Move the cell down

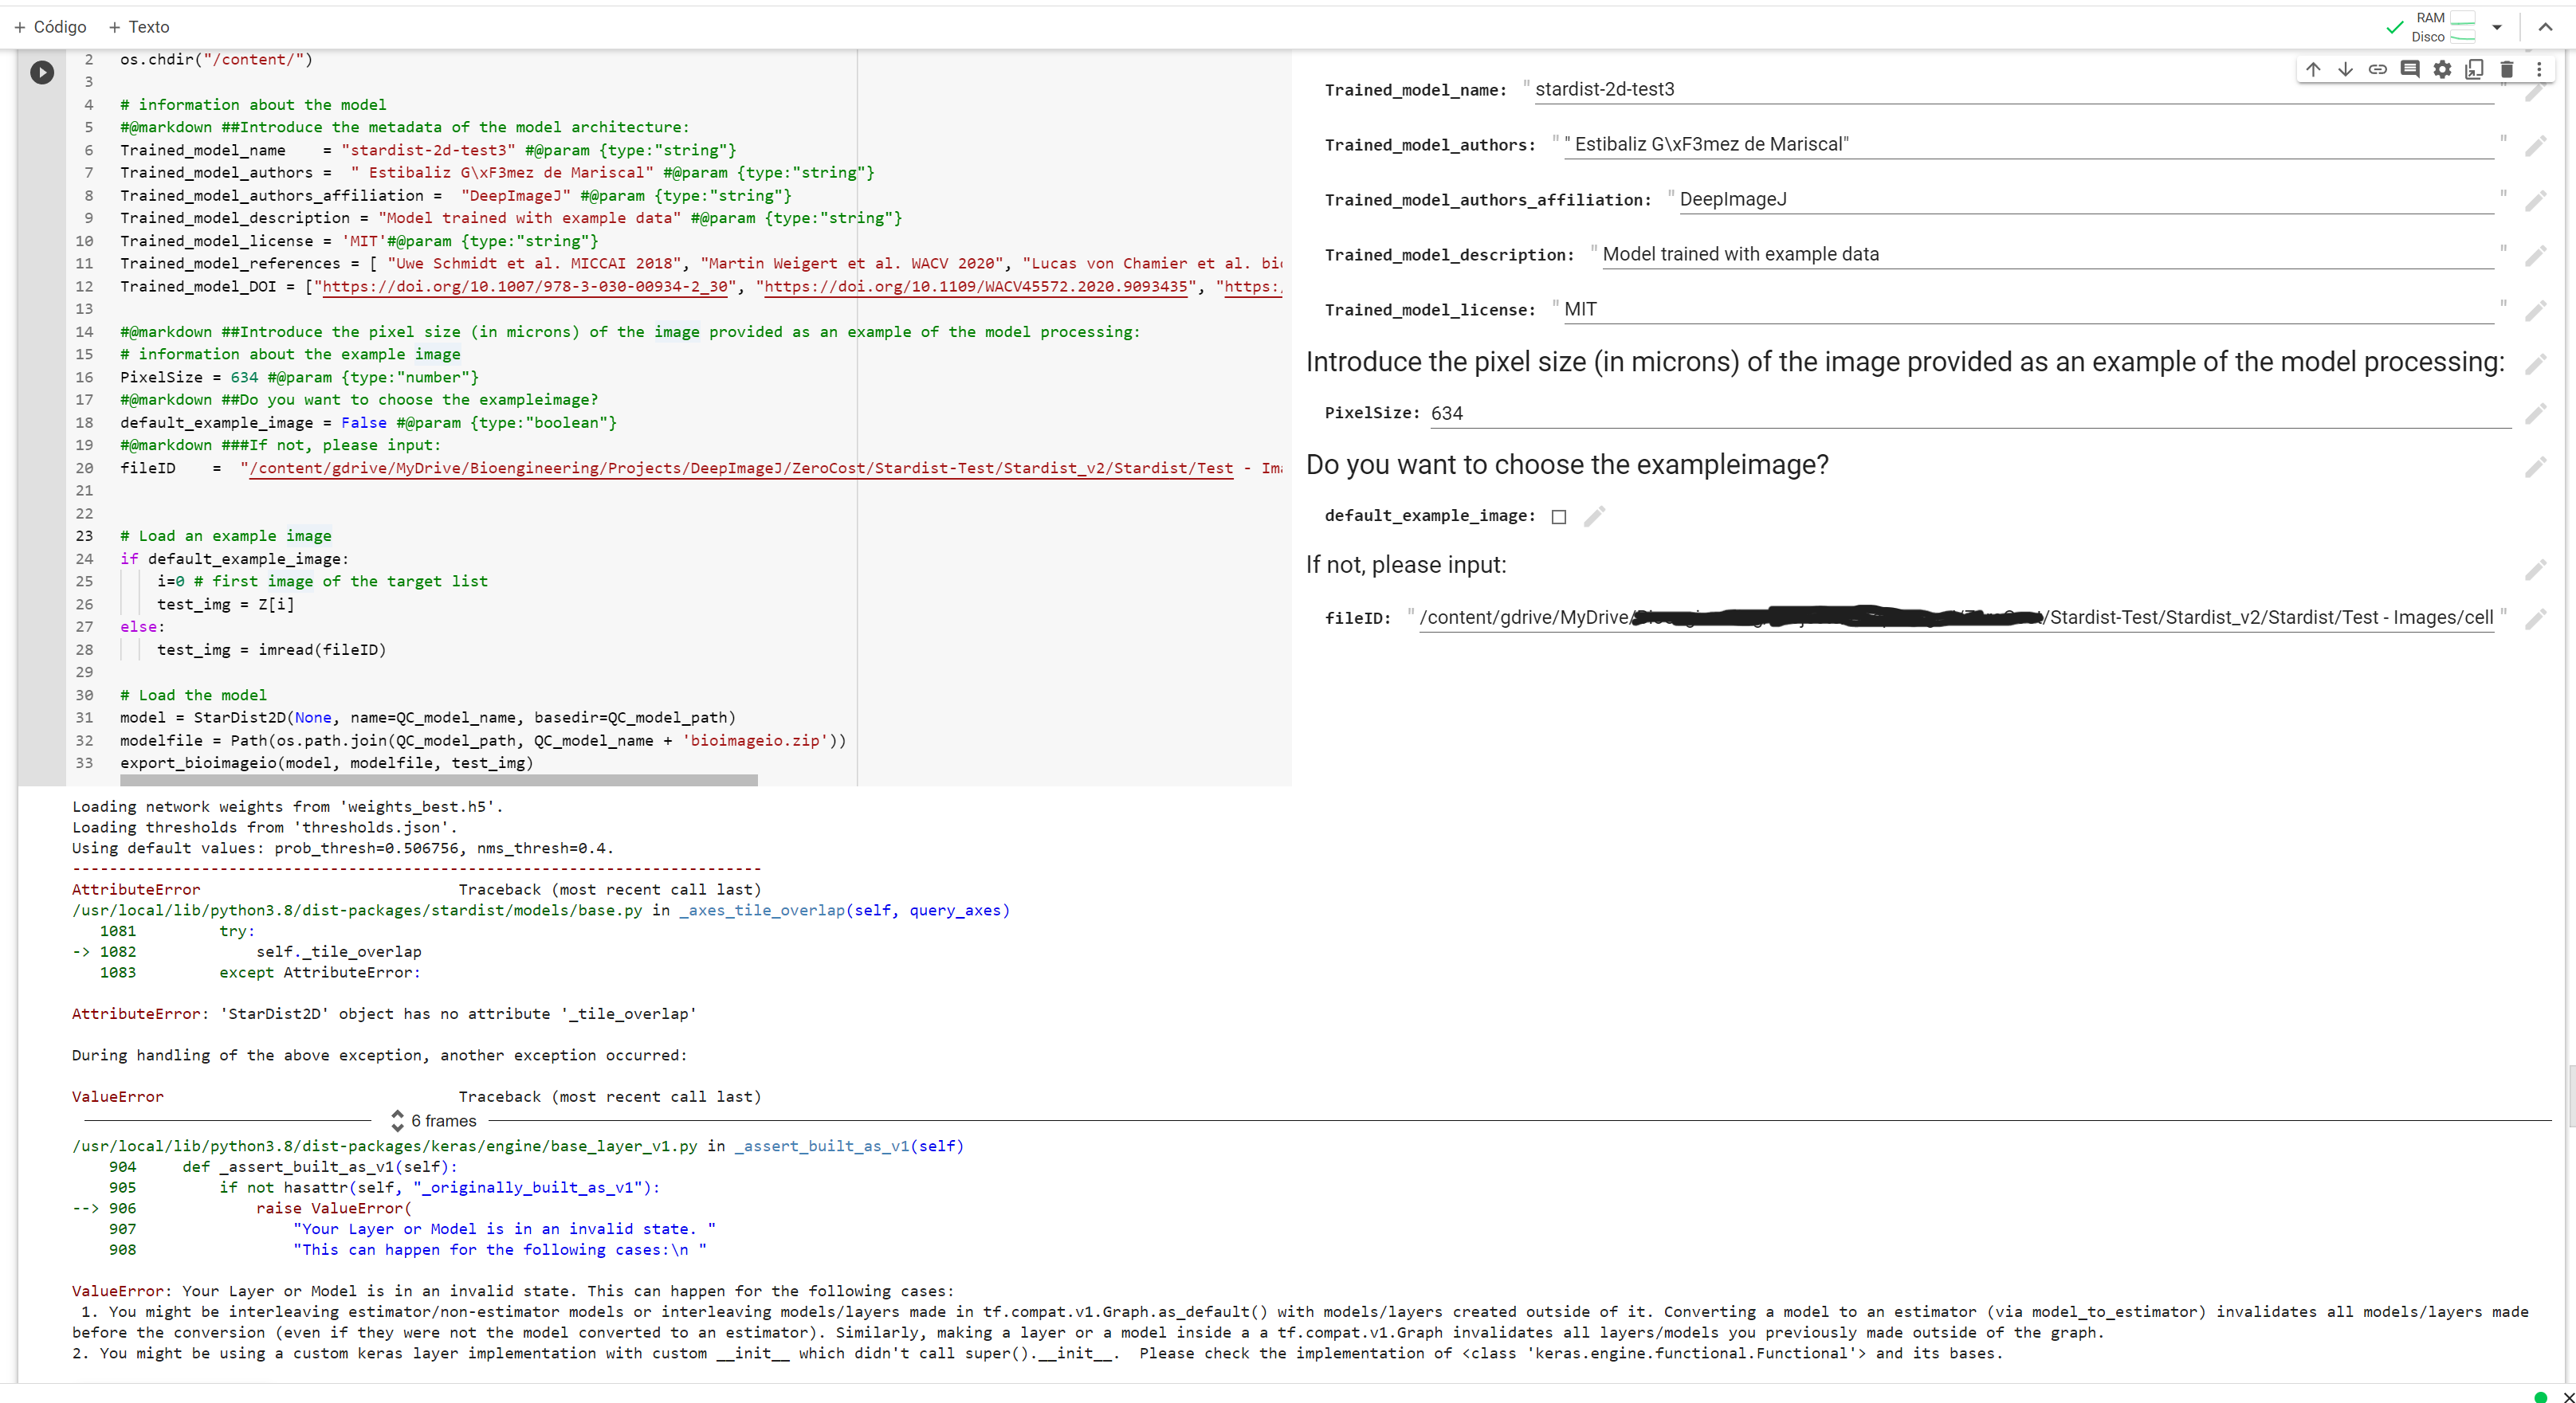[x=2345, y=69]
